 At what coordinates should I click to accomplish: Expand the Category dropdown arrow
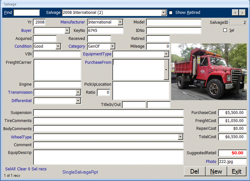(x=112, y=46)
